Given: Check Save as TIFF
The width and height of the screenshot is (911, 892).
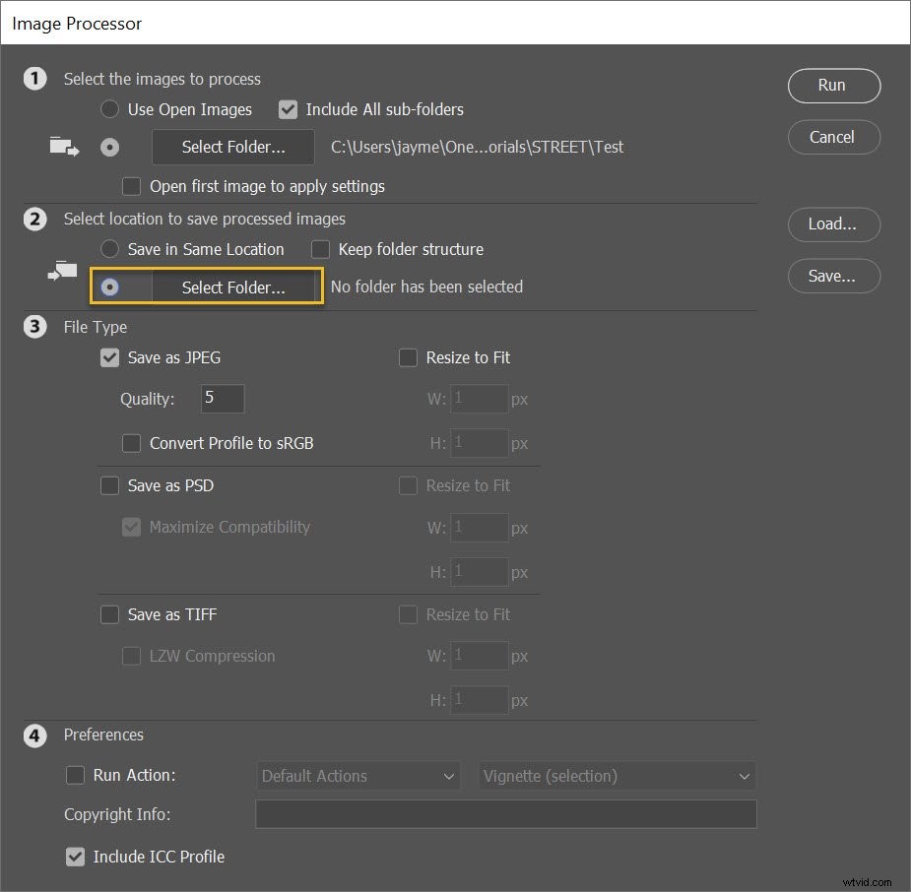Looking at the screenshot, I should click(109, 614).
